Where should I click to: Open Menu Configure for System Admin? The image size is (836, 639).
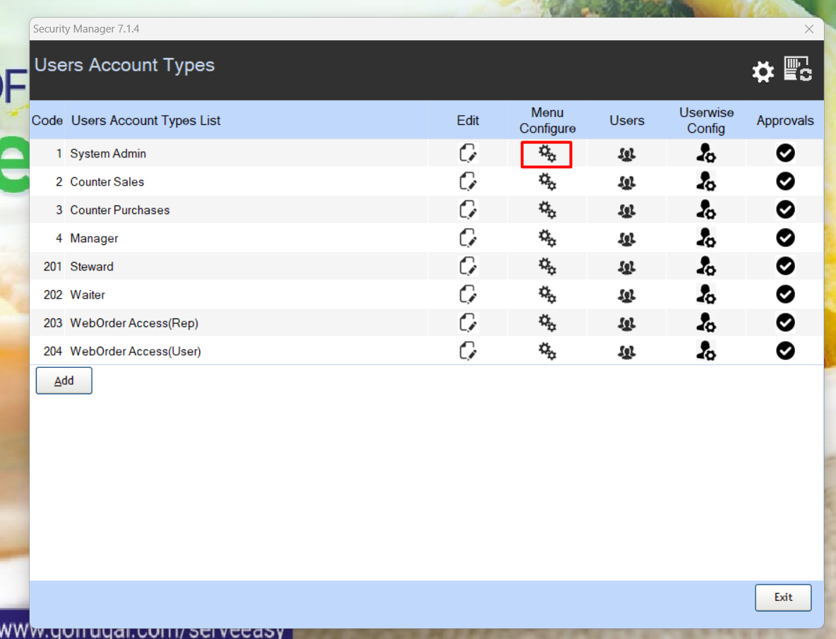[x=547, y=154]
